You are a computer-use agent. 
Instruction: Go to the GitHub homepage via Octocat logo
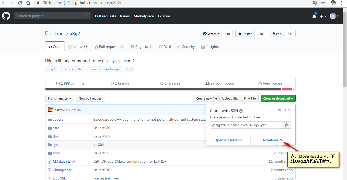[6, 16]
